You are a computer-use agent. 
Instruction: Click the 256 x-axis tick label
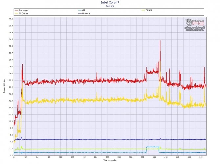107,157
